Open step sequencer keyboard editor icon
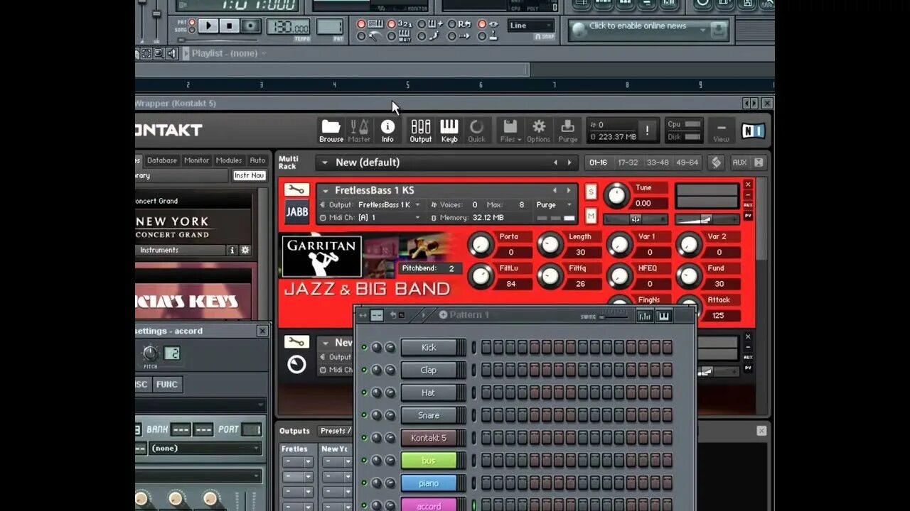 664,316
